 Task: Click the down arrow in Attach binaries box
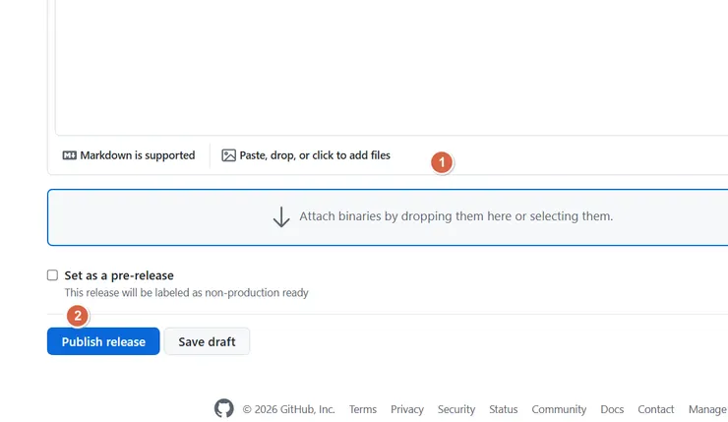(x=281, y=216)
